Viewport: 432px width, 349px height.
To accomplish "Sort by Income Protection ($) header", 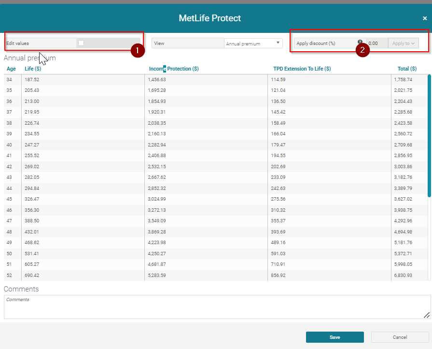I will click(x=174, y=69).
